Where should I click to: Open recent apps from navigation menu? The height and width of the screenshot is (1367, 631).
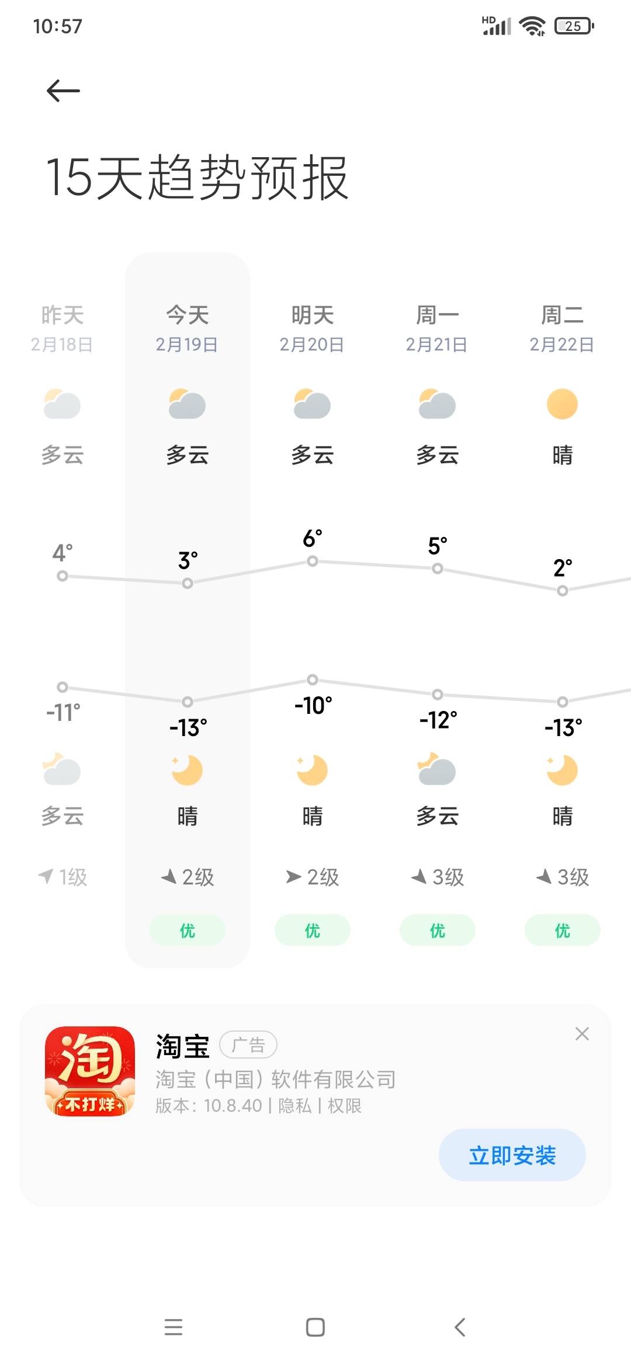pos(174,1327)
